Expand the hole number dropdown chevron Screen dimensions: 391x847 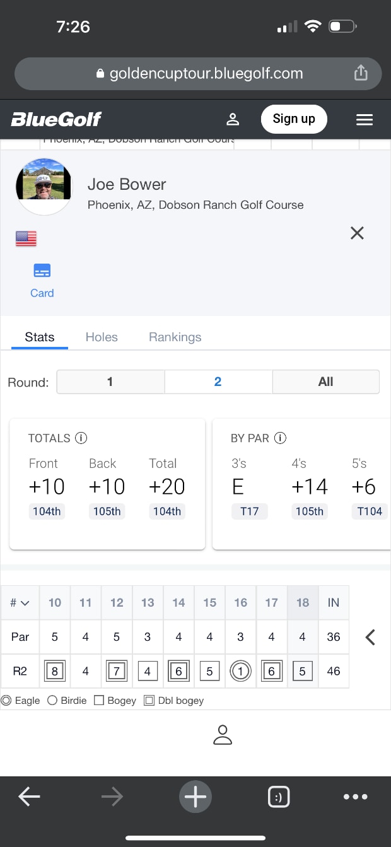click(x=25, y=603)
